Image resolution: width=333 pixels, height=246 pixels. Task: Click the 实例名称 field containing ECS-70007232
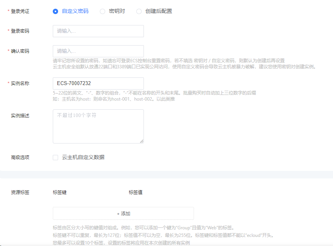98,84
